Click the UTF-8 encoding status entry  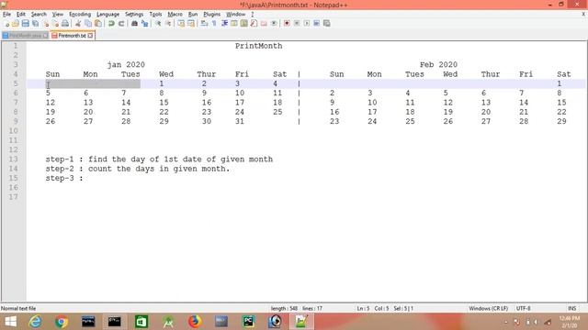523,308
